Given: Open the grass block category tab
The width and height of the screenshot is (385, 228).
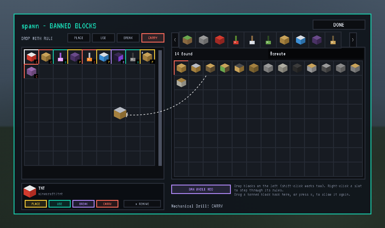Looking at the screenshot, I should pyautogui.click(x=187, y=40).
